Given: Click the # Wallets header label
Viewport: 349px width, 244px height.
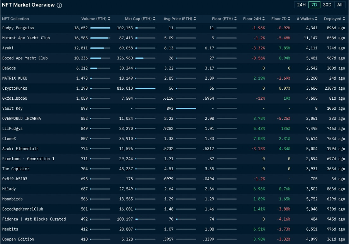Looking at the screenshot, I should (305, 19).
